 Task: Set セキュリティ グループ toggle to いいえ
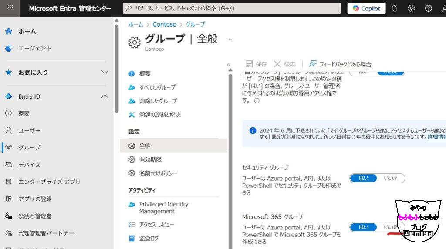click(x=391, y=178)
